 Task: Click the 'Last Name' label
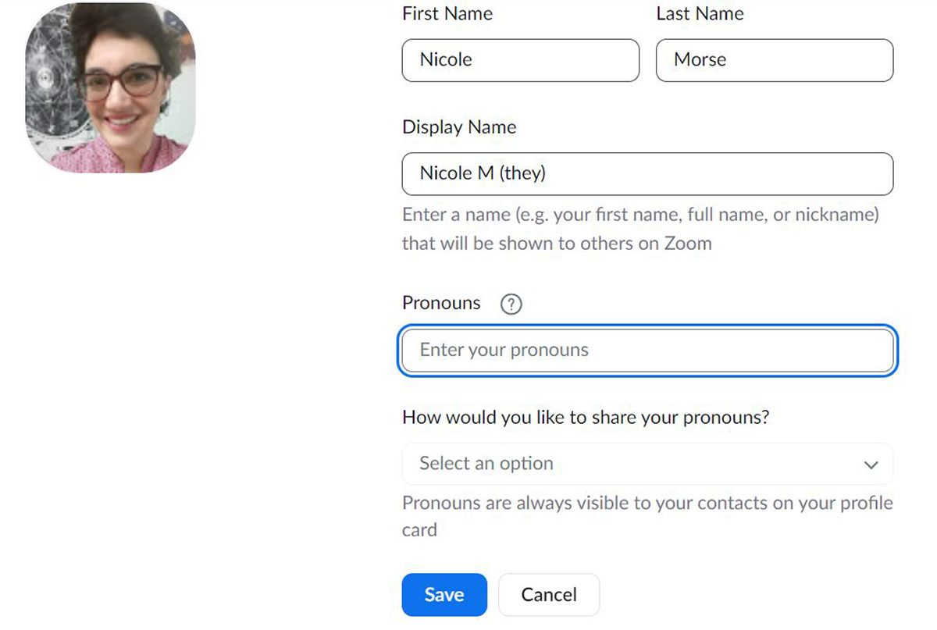[x=700, y=13]
